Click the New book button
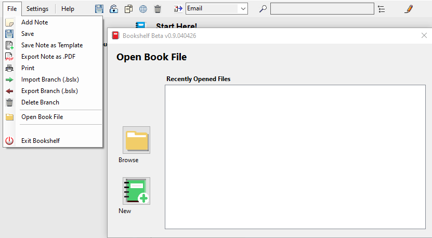This screenshot has height=238, width=432. click(136, 191)
